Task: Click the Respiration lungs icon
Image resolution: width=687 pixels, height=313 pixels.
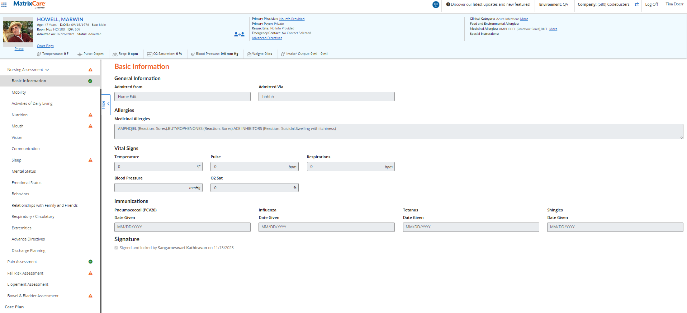Action: 115,54
